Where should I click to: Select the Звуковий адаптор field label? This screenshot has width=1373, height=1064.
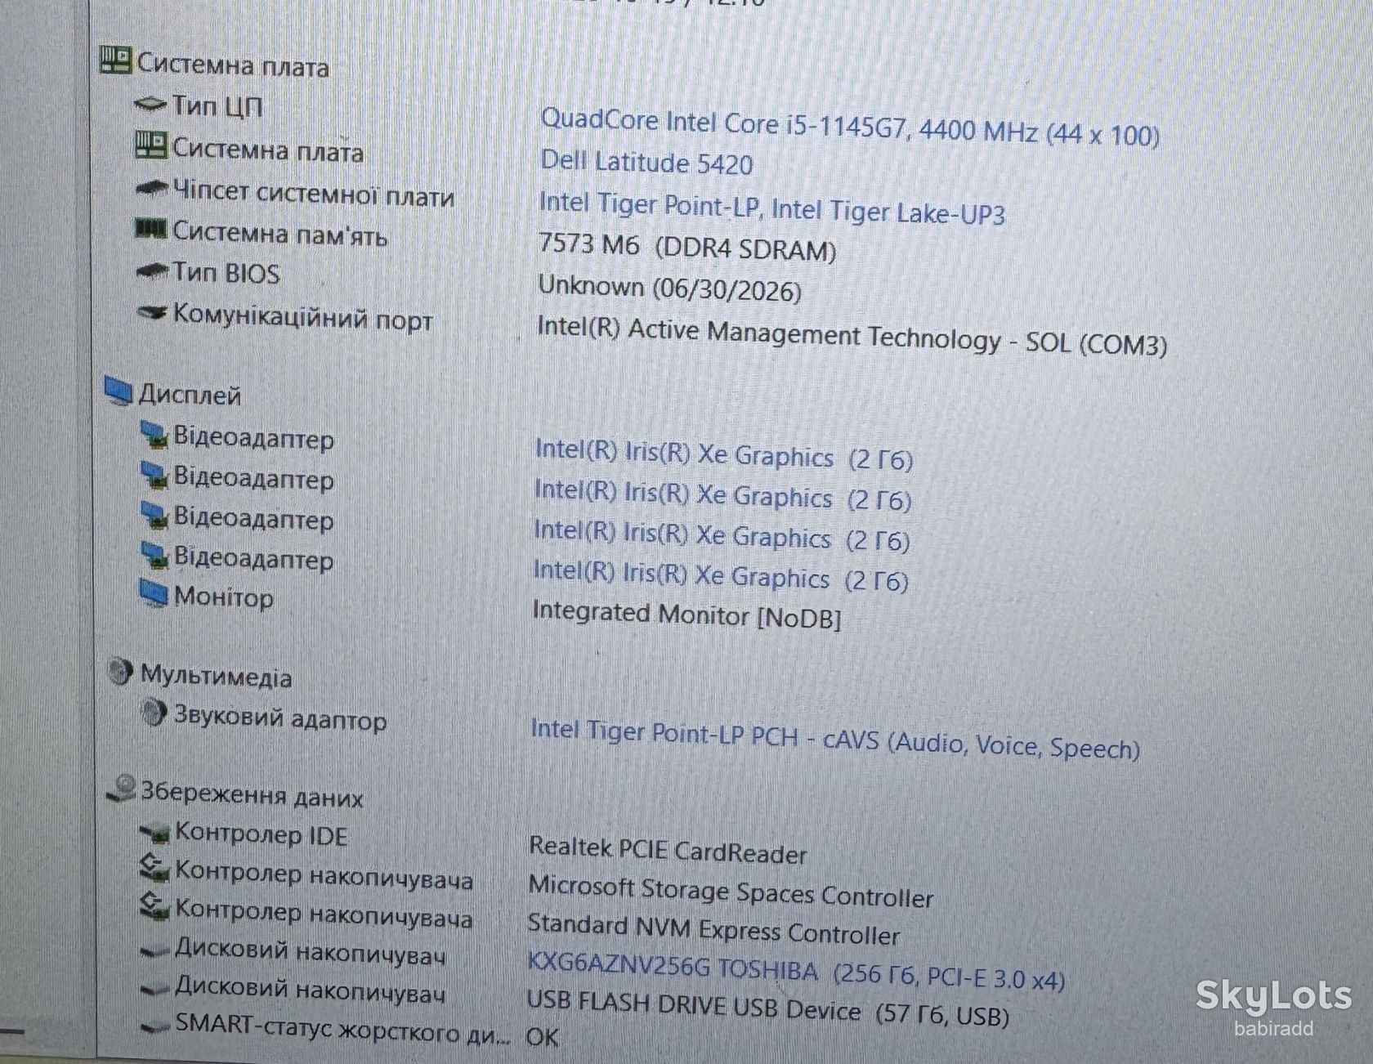pos(280,718)
